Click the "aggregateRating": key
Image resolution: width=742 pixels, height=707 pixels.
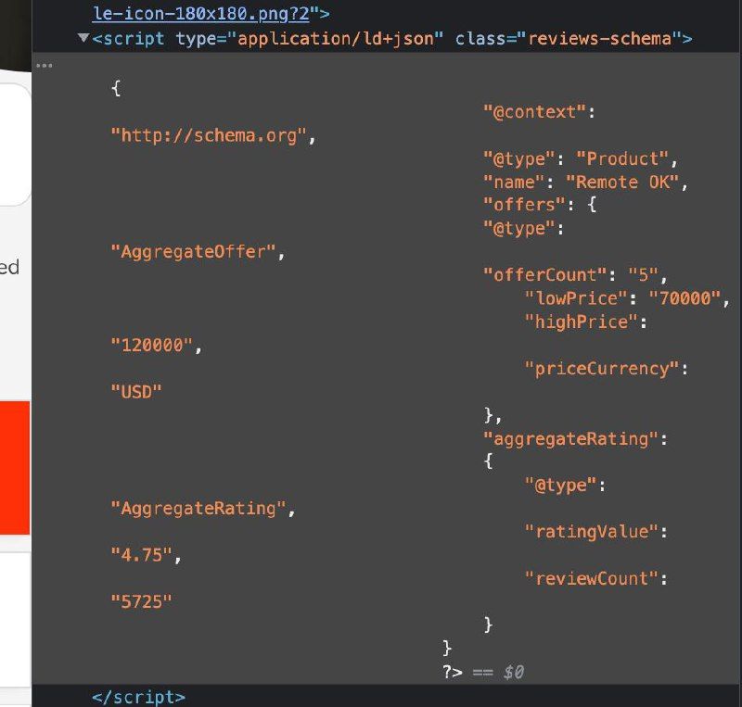pyautogui.click(x=575, y=439)
